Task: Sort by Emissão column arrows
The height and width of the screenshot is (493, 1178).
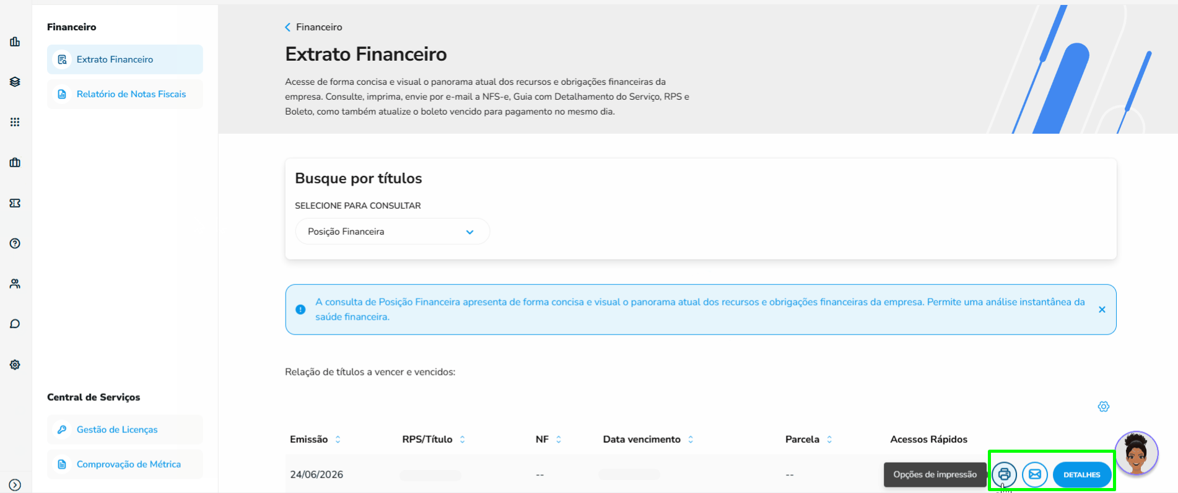Action: (338, 439)
